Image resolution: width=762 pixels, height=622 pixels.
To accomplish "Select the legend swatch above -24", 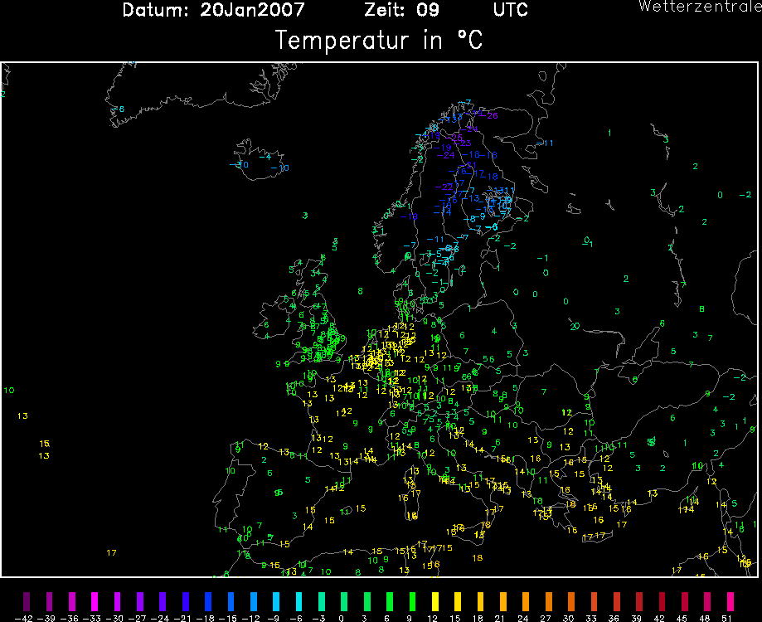I will 163,601.
